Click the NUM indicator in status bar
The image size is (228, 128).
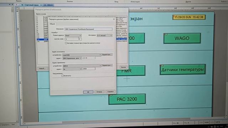[x=207, y=122]
